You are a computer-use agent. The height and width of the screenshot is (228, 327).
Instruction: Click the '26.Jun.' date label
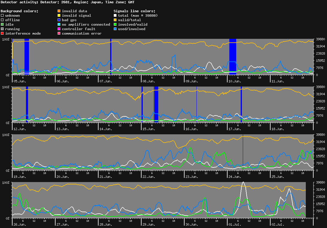point(20,224)
